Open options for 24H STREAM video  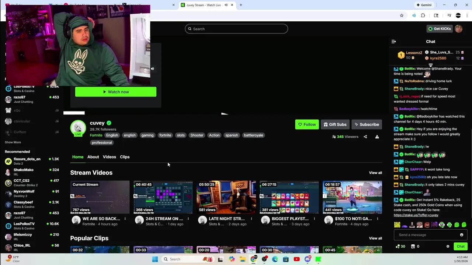188,219
